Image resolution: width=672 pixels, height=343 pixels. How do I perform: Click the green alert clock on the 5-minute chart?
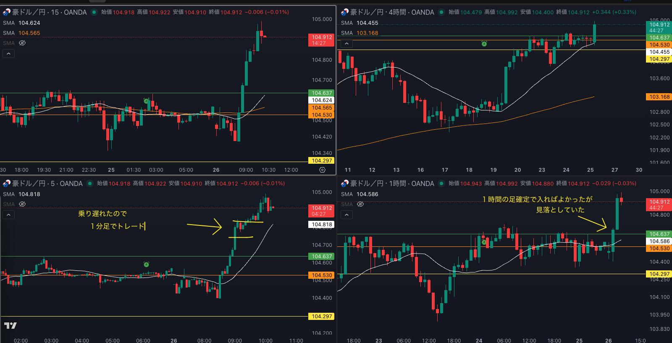tap(146, 264)
